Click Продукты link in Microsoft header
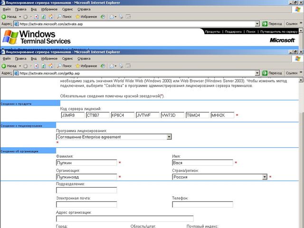This screenshot has width=304, height=228. point(212,32)
